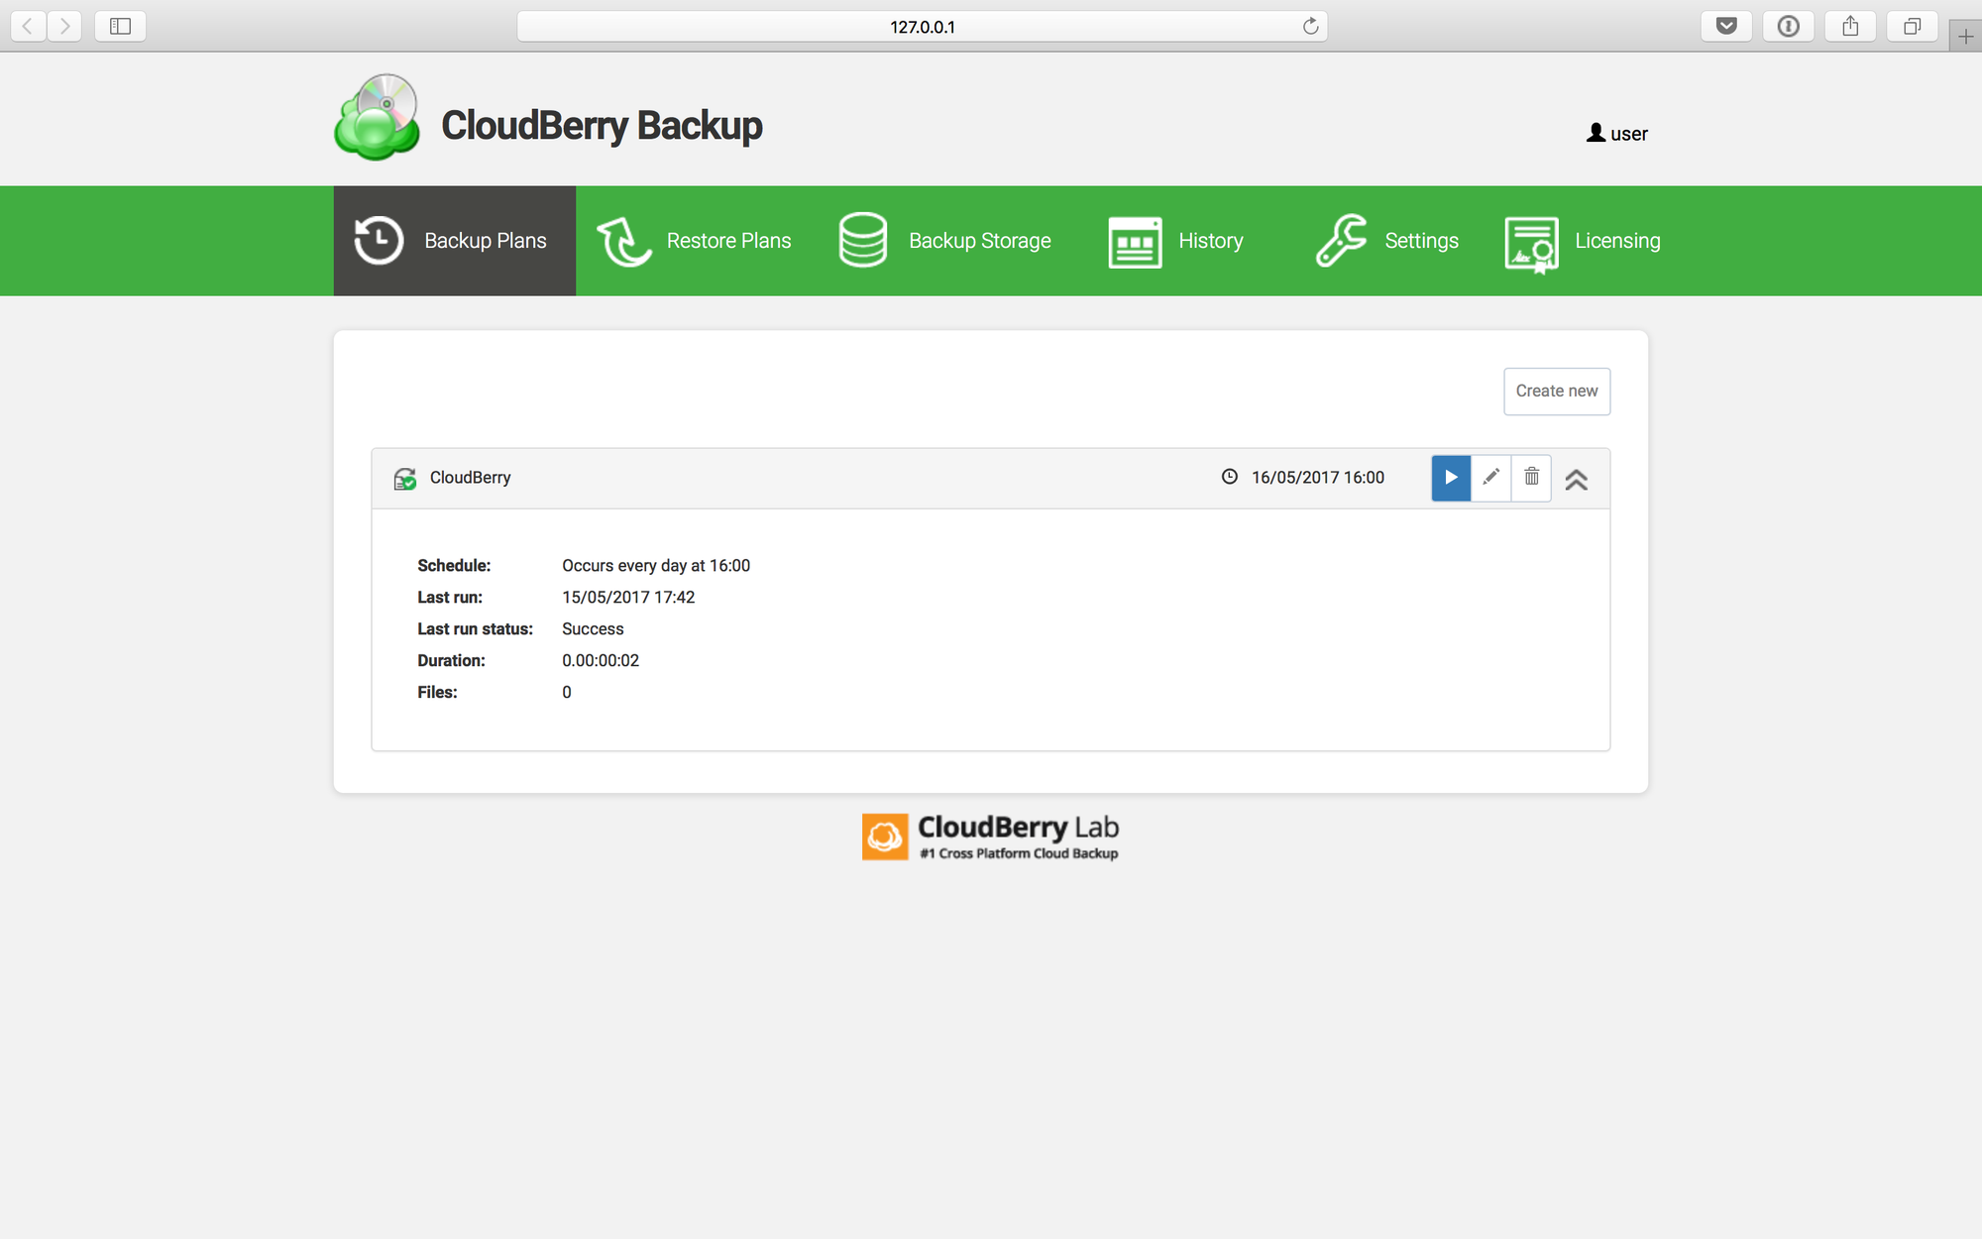Click the Files: label
Viewport: 1982px width, 1239px height.
437,693
